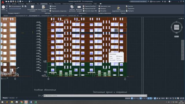Click customization menu icon in status bar

coord(183,98)
